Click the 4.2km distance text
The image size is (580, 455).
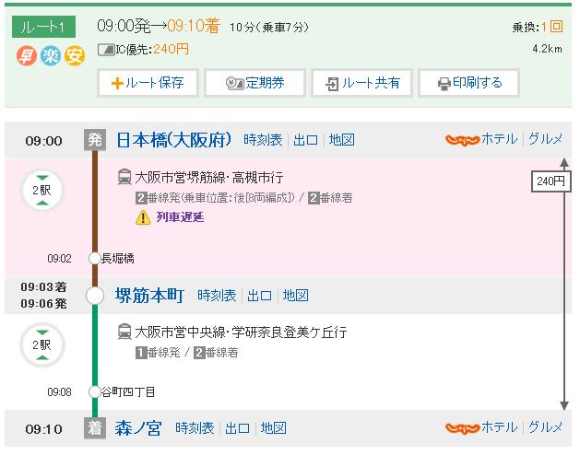tap(547, 49)
